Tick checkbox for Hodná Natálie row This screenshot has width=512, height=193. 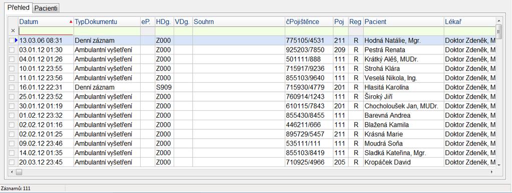coord(12,41)
